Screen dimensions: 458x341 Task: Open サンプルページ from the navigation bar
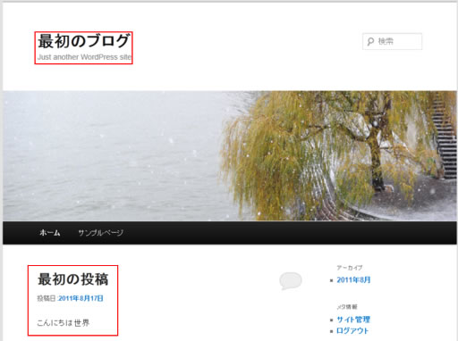point(101,233)
